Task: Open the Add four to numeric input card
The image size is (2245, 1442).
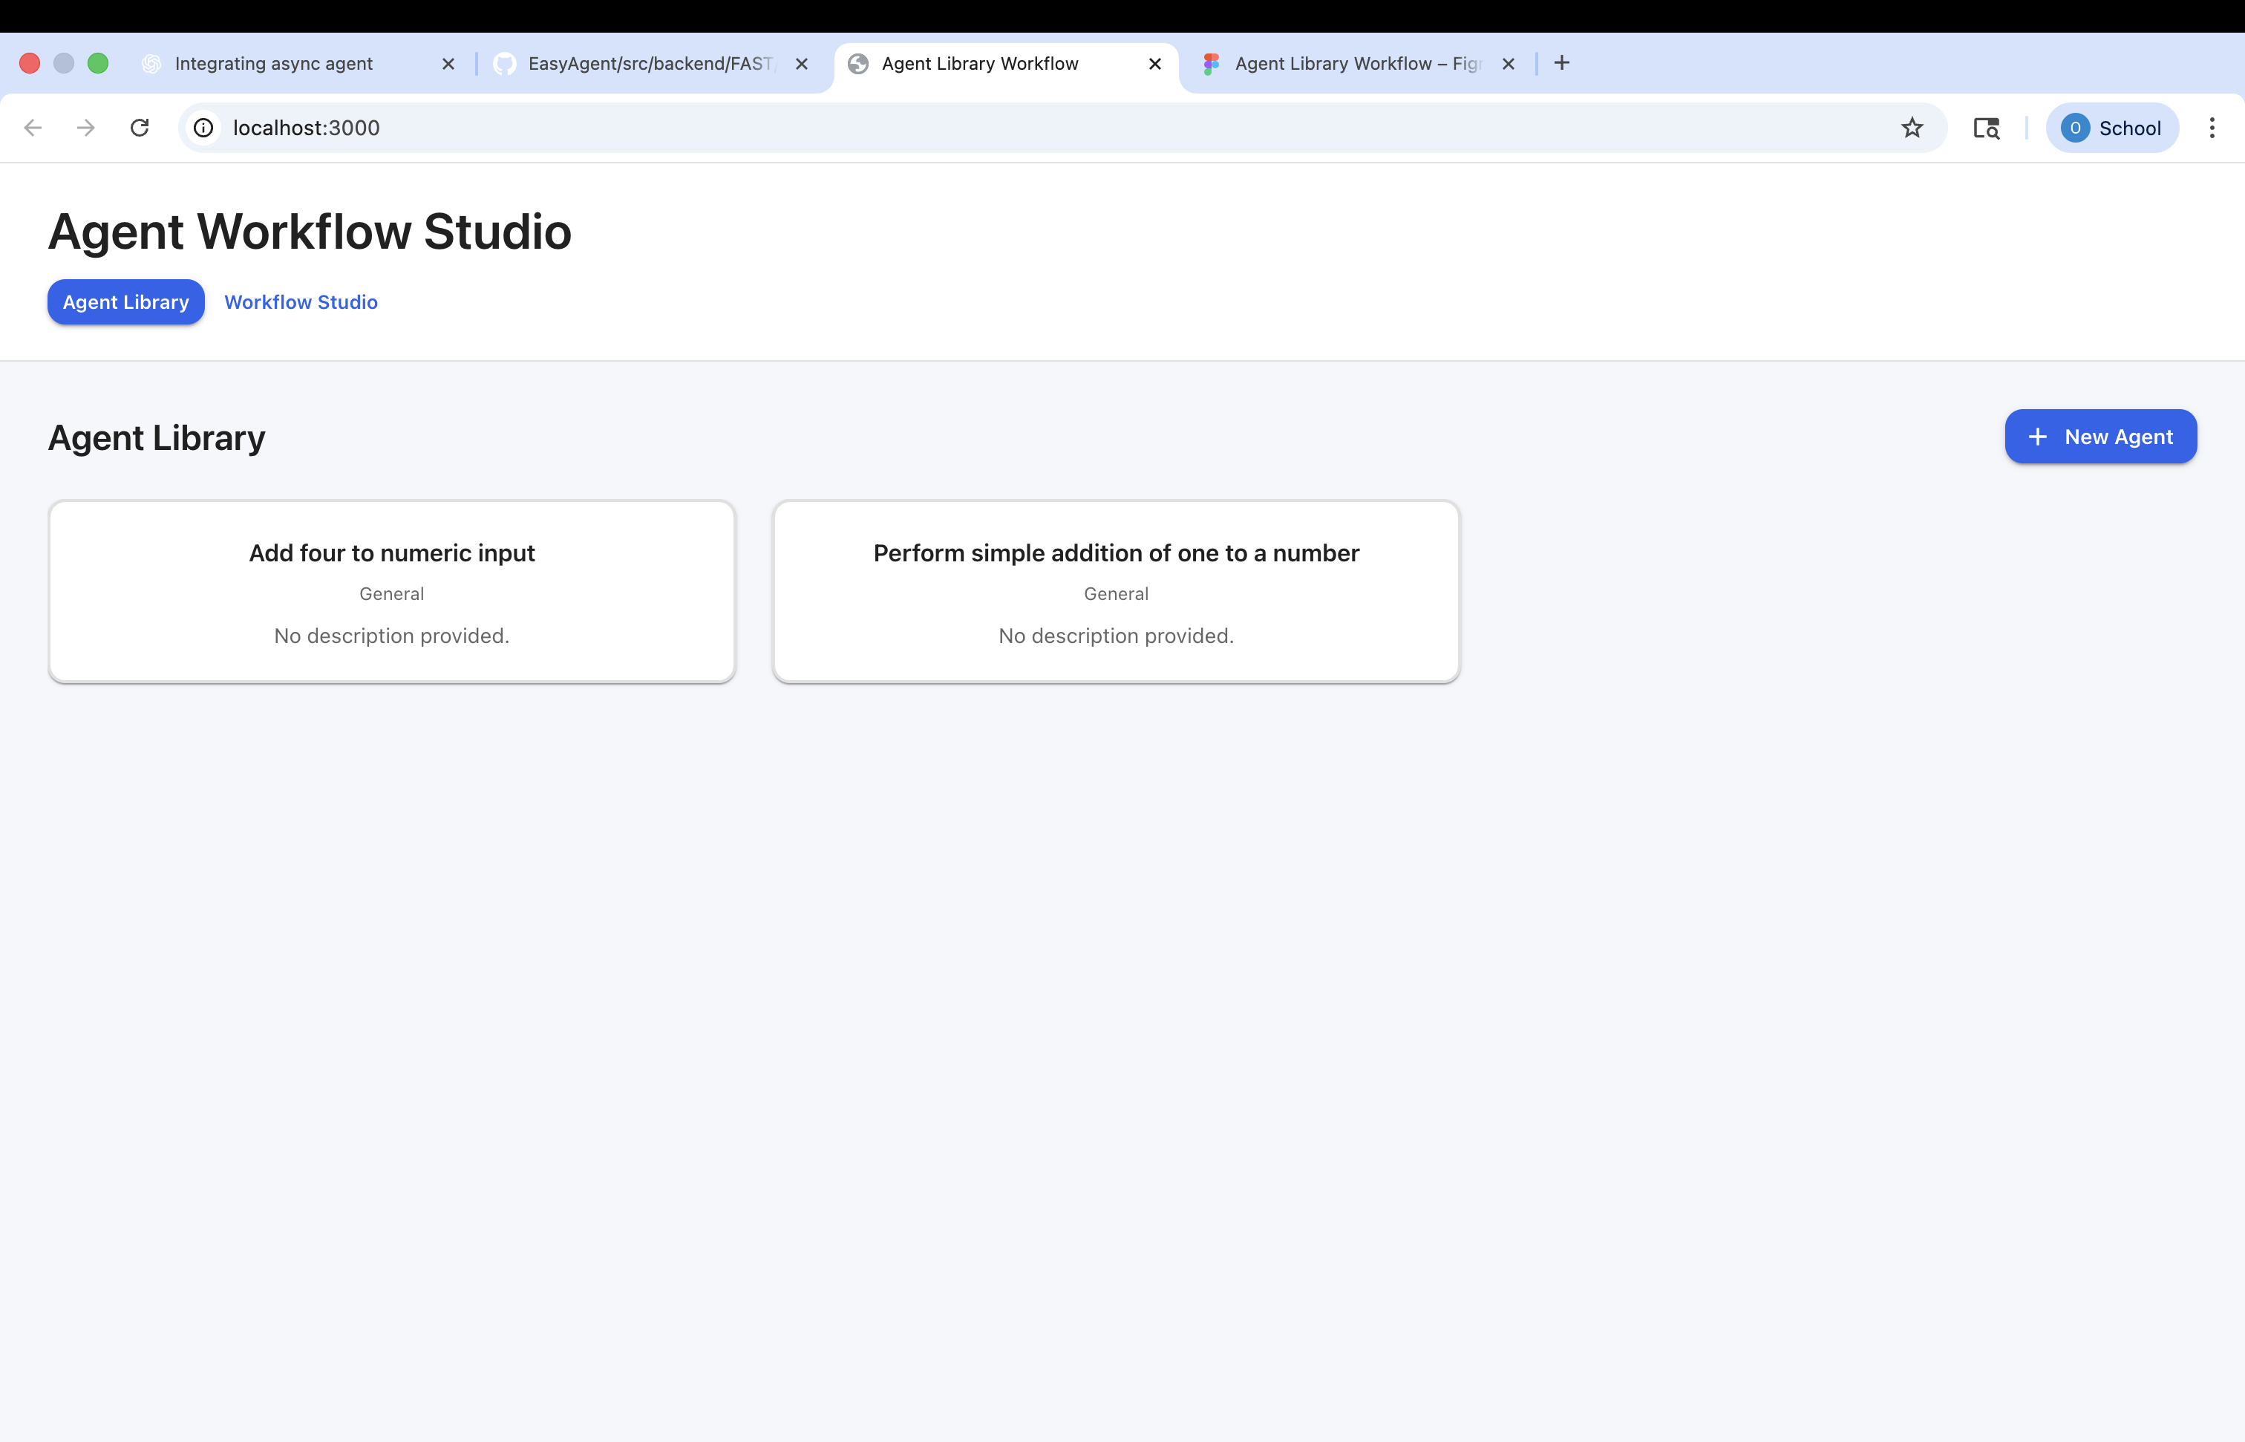Action: point(391,591)
